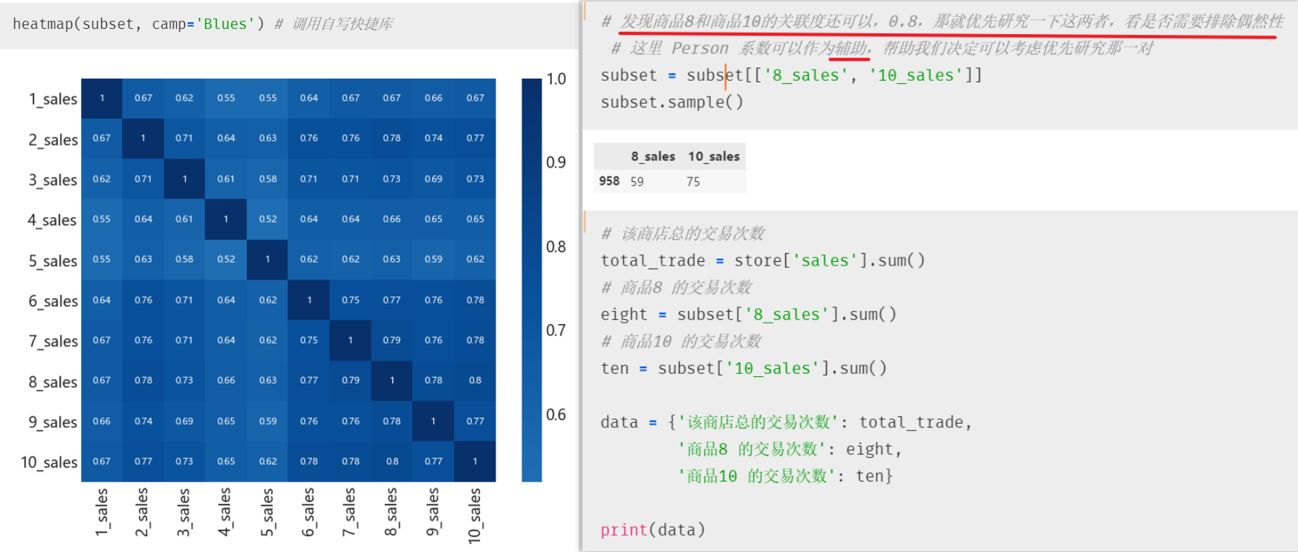
Task: Click diagonal 1 cell for row 1_sales
Action: coord(102,99)
